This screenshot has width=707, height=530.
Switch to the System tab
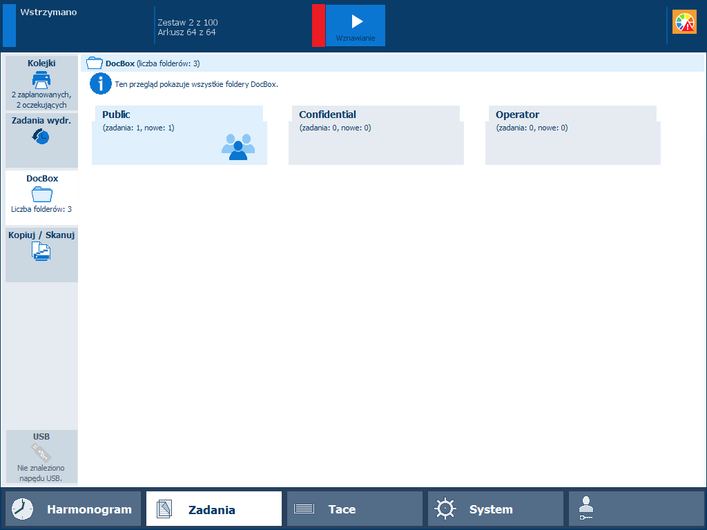click(496, 509)
